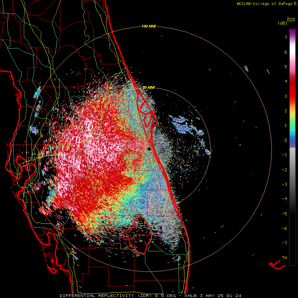Select the -3 dB tick label
The width and height of the screenshot is (298, 298).
pyautogui.click(x=284, y=184)
